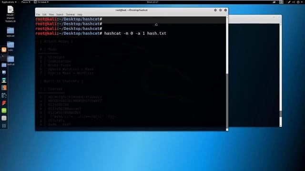
Task: Click the people icon in top bar
Action: [x=274, y=2]
